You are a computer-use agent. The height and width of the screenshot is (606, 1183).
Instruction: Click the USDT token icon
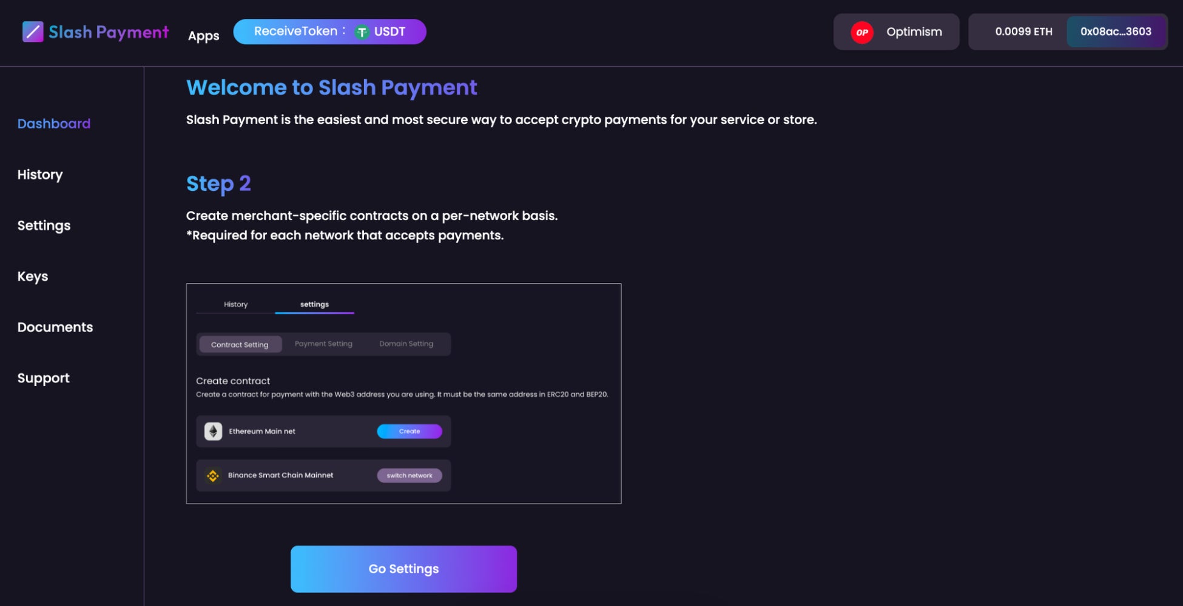[x=362, y=32]
